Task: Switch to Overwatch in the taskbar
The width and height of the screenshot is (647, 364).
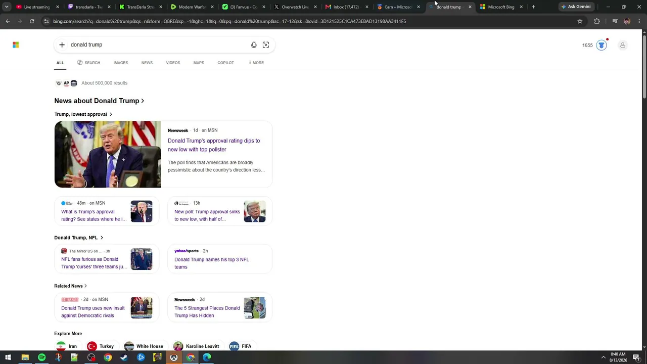Action: (x=173, y=357)
